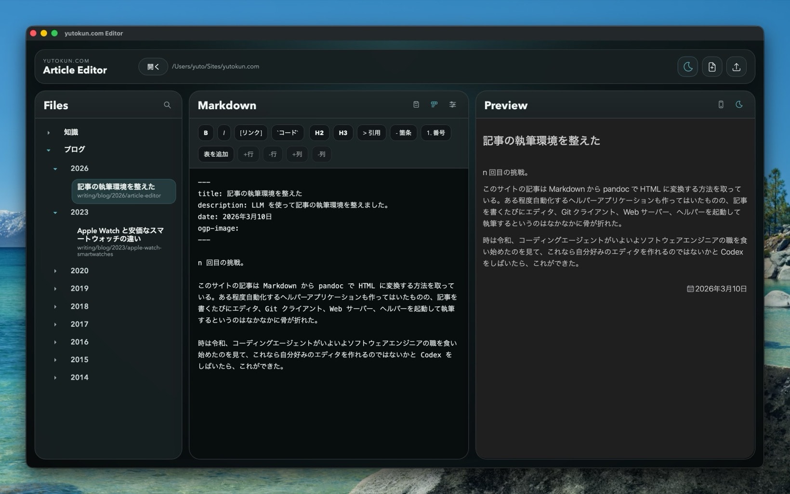Screen dimensions: 790x494
Task: Click into the Markdown text editor area
Action: click(328, 409)
